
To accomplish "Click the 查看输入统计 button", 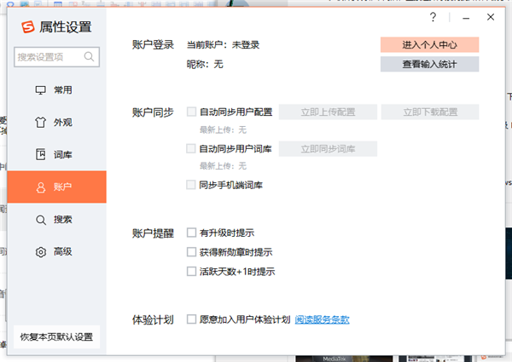I will tap(429, 64).
